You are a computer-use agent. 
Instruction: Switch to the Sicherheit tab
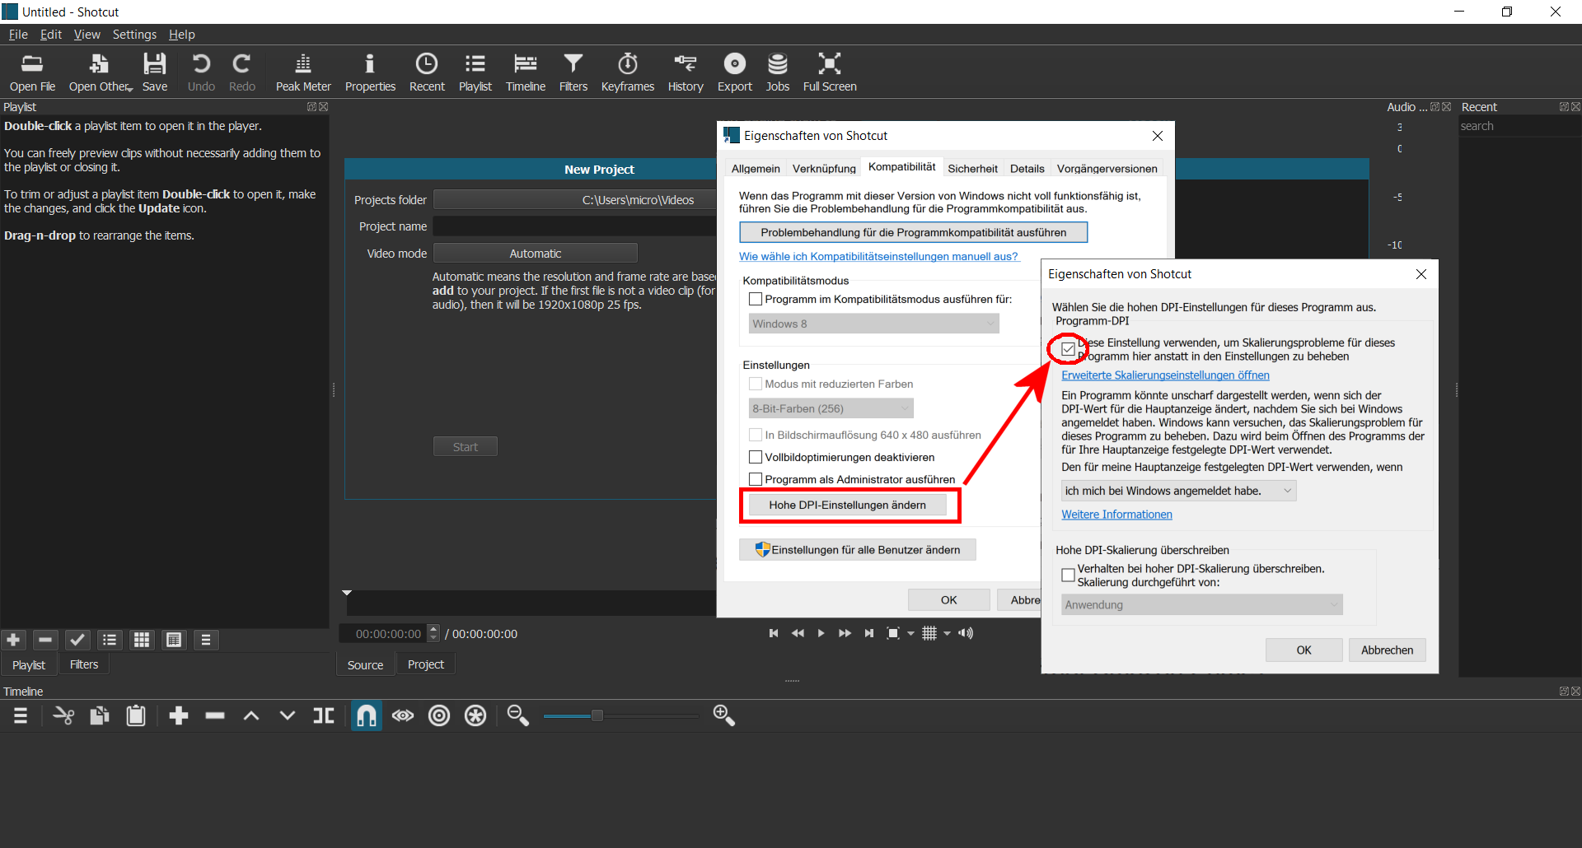972,168
